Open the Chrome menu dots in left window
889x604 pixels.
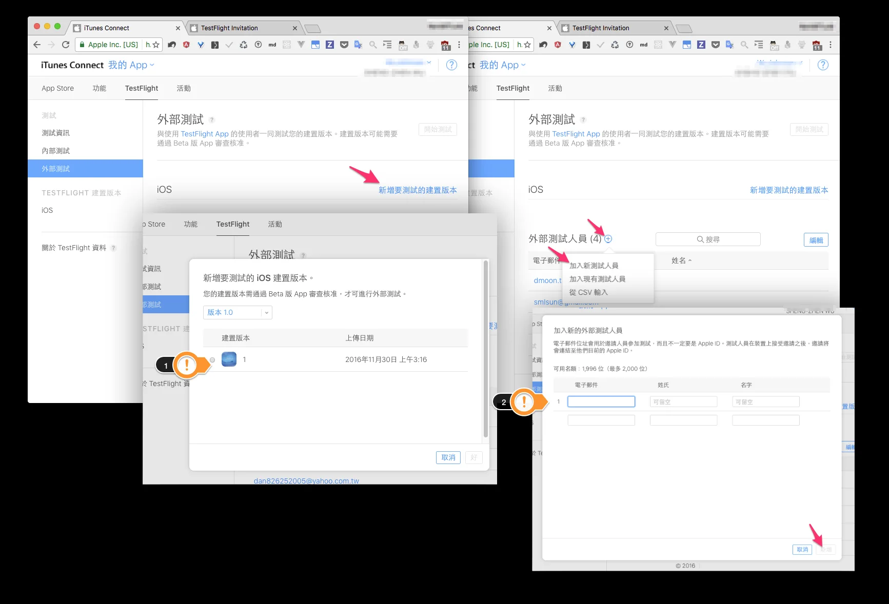click(x=459, y=45)
